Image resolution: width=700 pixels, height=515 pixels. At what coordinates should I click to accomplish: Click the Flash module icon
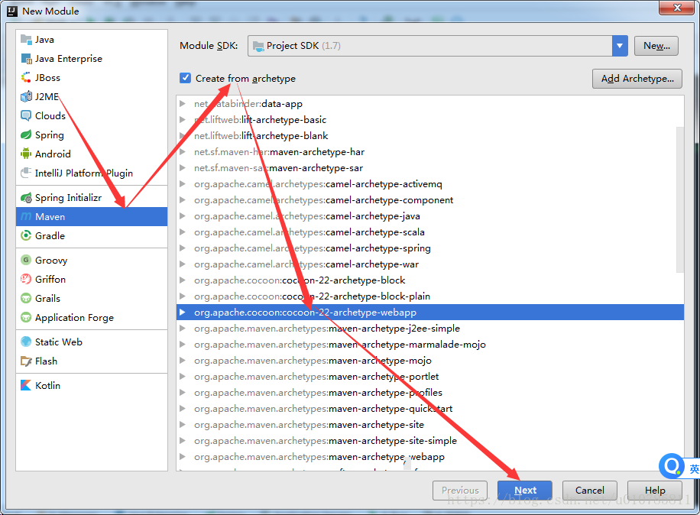(x=26, y=361)
